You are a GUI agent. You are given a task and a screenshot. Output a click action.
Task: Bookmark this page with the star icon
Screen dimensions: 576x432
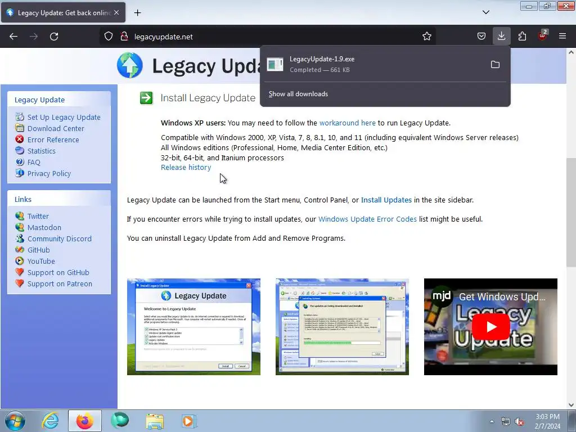tap(426, 37)
